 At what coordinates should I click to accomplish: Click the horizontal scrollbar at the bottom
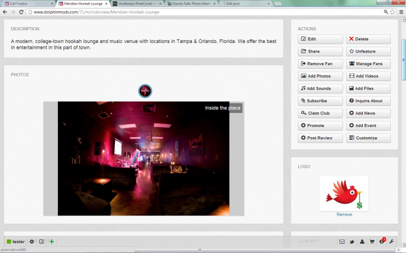pyautogui.click(x=199, y=249)
